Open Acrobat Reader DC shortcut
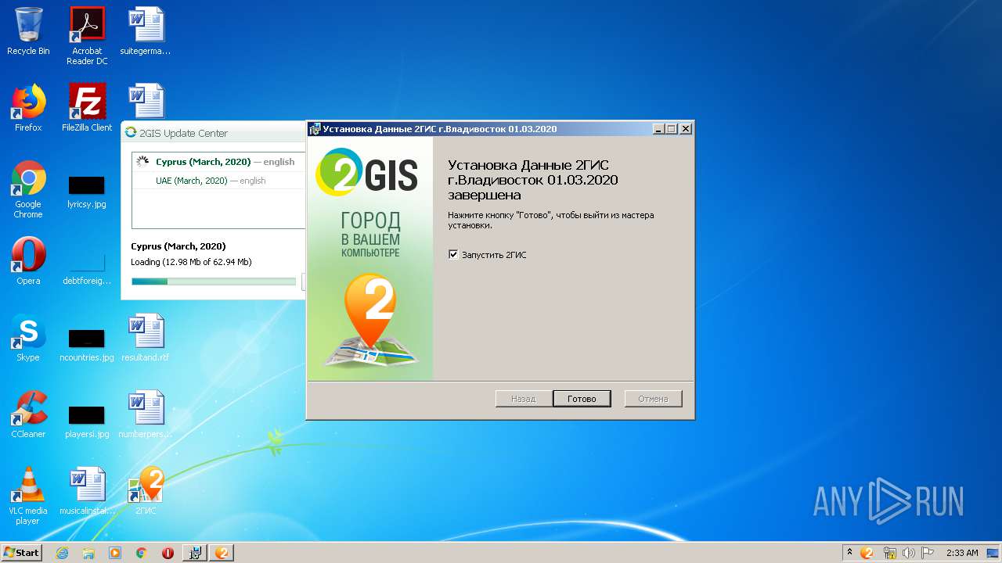The width and height of the screenshot is (1002, 563). [x=87, y=36]
